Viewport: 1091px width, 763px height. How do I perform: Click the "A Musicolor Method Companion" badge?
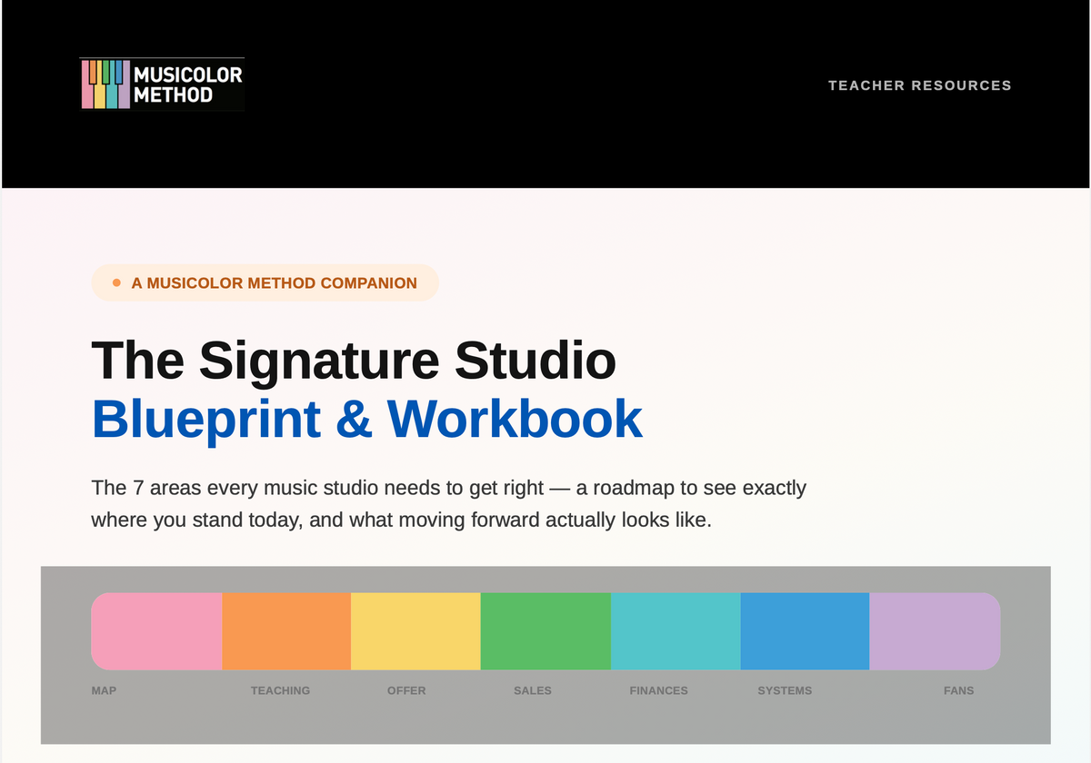(x=265, y=282)
